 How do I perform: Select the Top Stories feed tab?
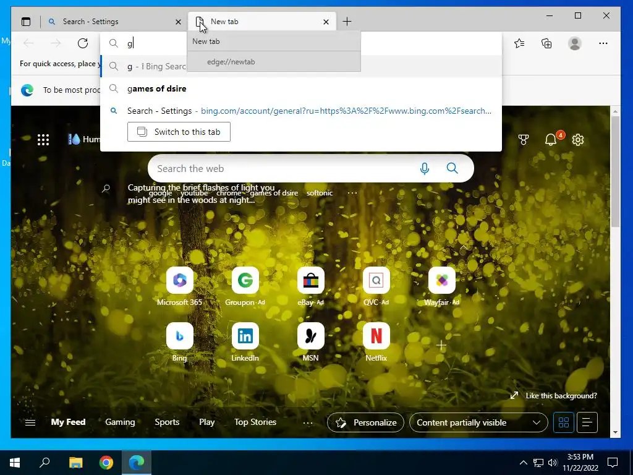point(255,422)
